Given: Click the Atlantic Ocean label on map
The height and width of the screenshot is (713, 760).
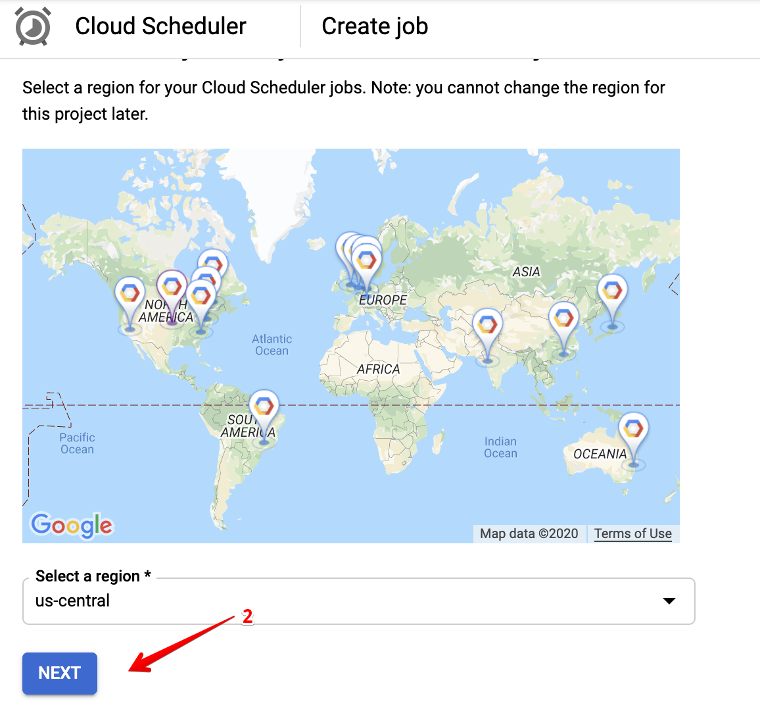Looking at the screenshot, I should click(272, 345).
